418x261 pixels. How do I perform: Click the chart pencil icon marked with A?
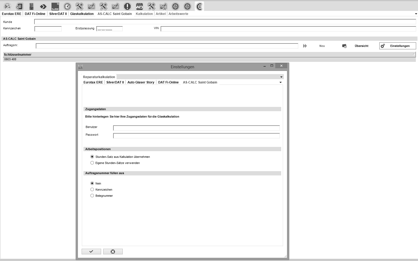(163, 6)
